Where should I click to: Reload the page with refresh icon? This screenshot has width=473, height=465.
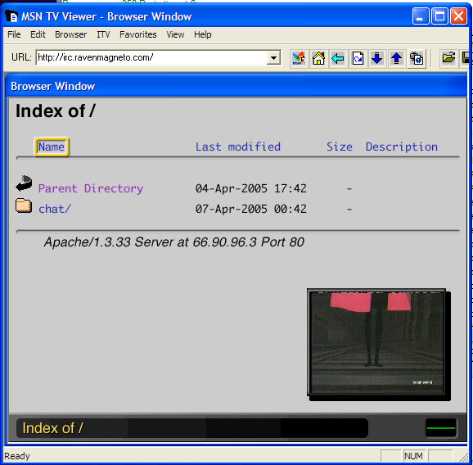[x=358, y=58]
